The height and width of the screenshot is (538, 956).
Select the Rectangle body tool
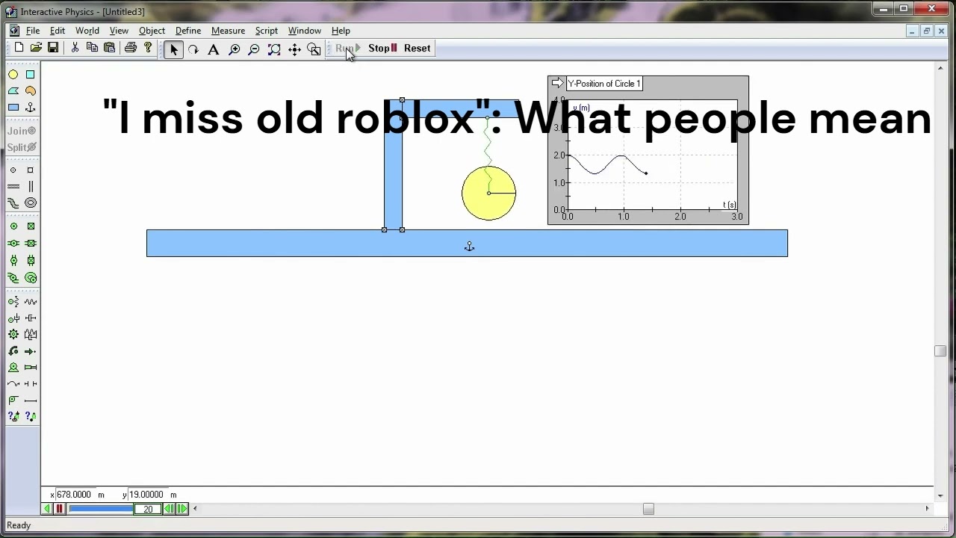13,108
